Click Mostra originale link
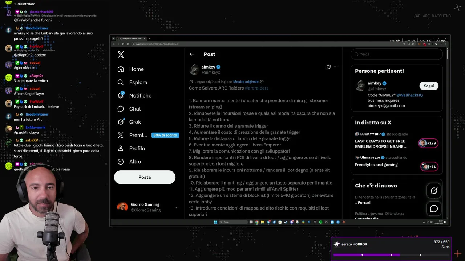Image resolution: width=465 pixels, height=261 pixels. tap(246, 82)
